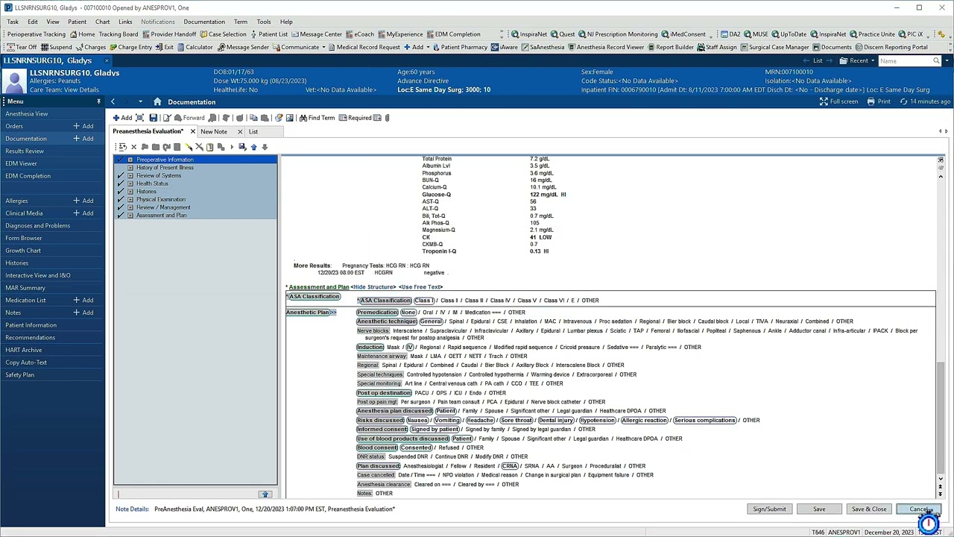954x537 pixels.
Task: Open the Documentation menu
Action: coord(204,22)
